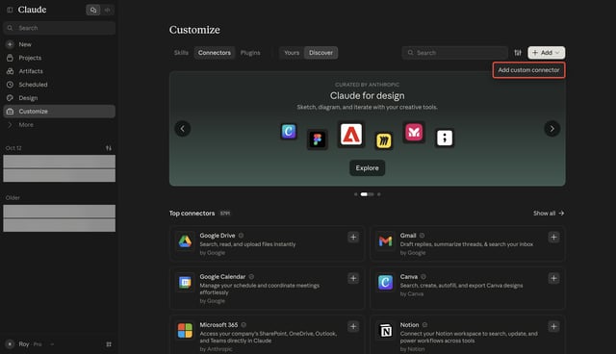The height and width of the screenshot is (354, 616).
Task: Switch to the Skills tab
Action: [x=181, y=53]
